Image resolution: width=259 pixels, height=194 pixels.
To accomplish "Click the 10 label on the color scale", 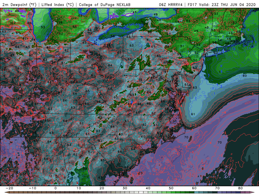I will click(79, 188).
